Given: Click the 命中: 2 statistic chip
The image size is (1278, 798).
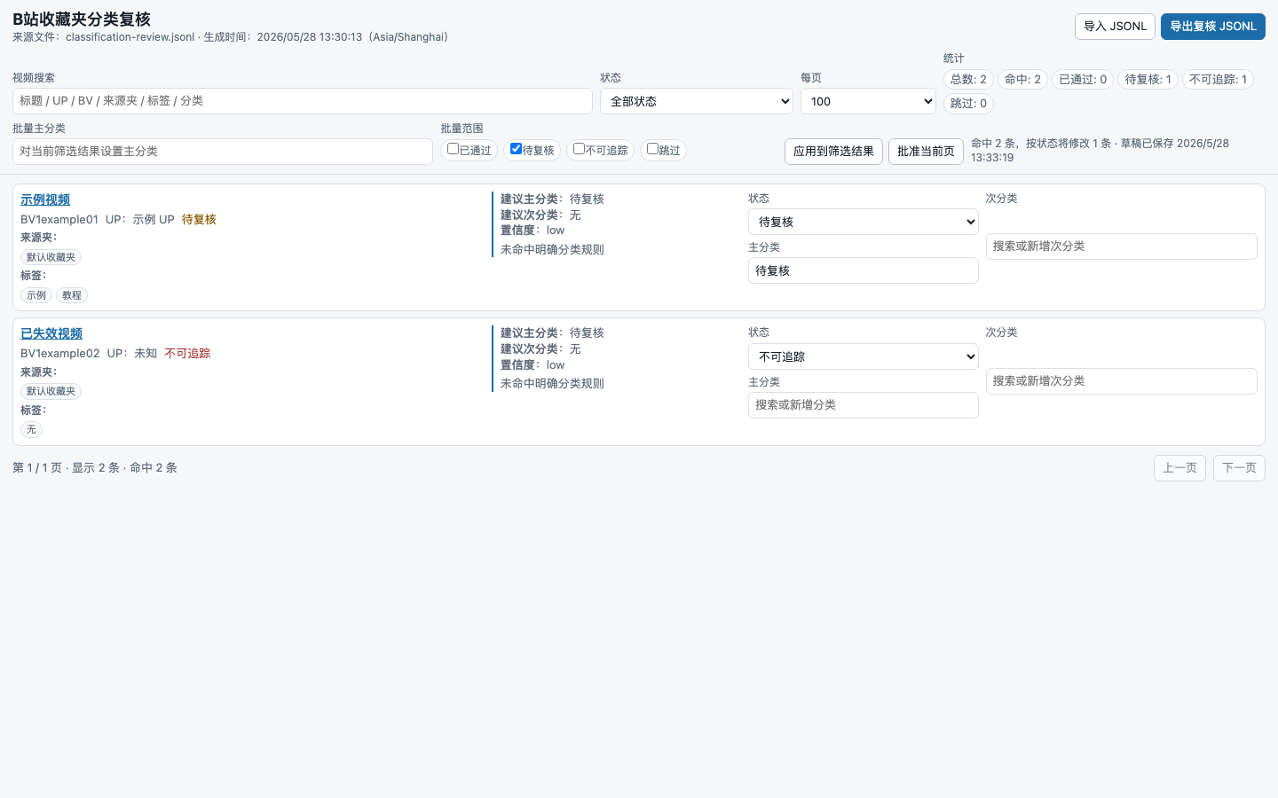Looking at the screenshot, I should [1022, 80].
